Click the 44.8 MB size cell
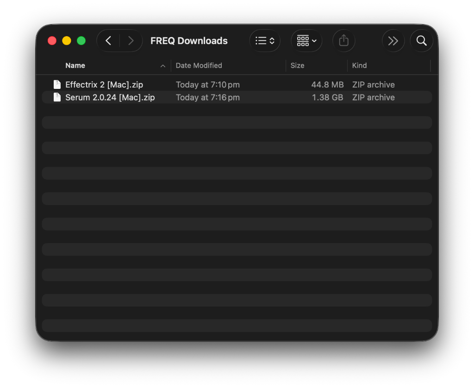 pyautogui.click(x=327, y=85)
